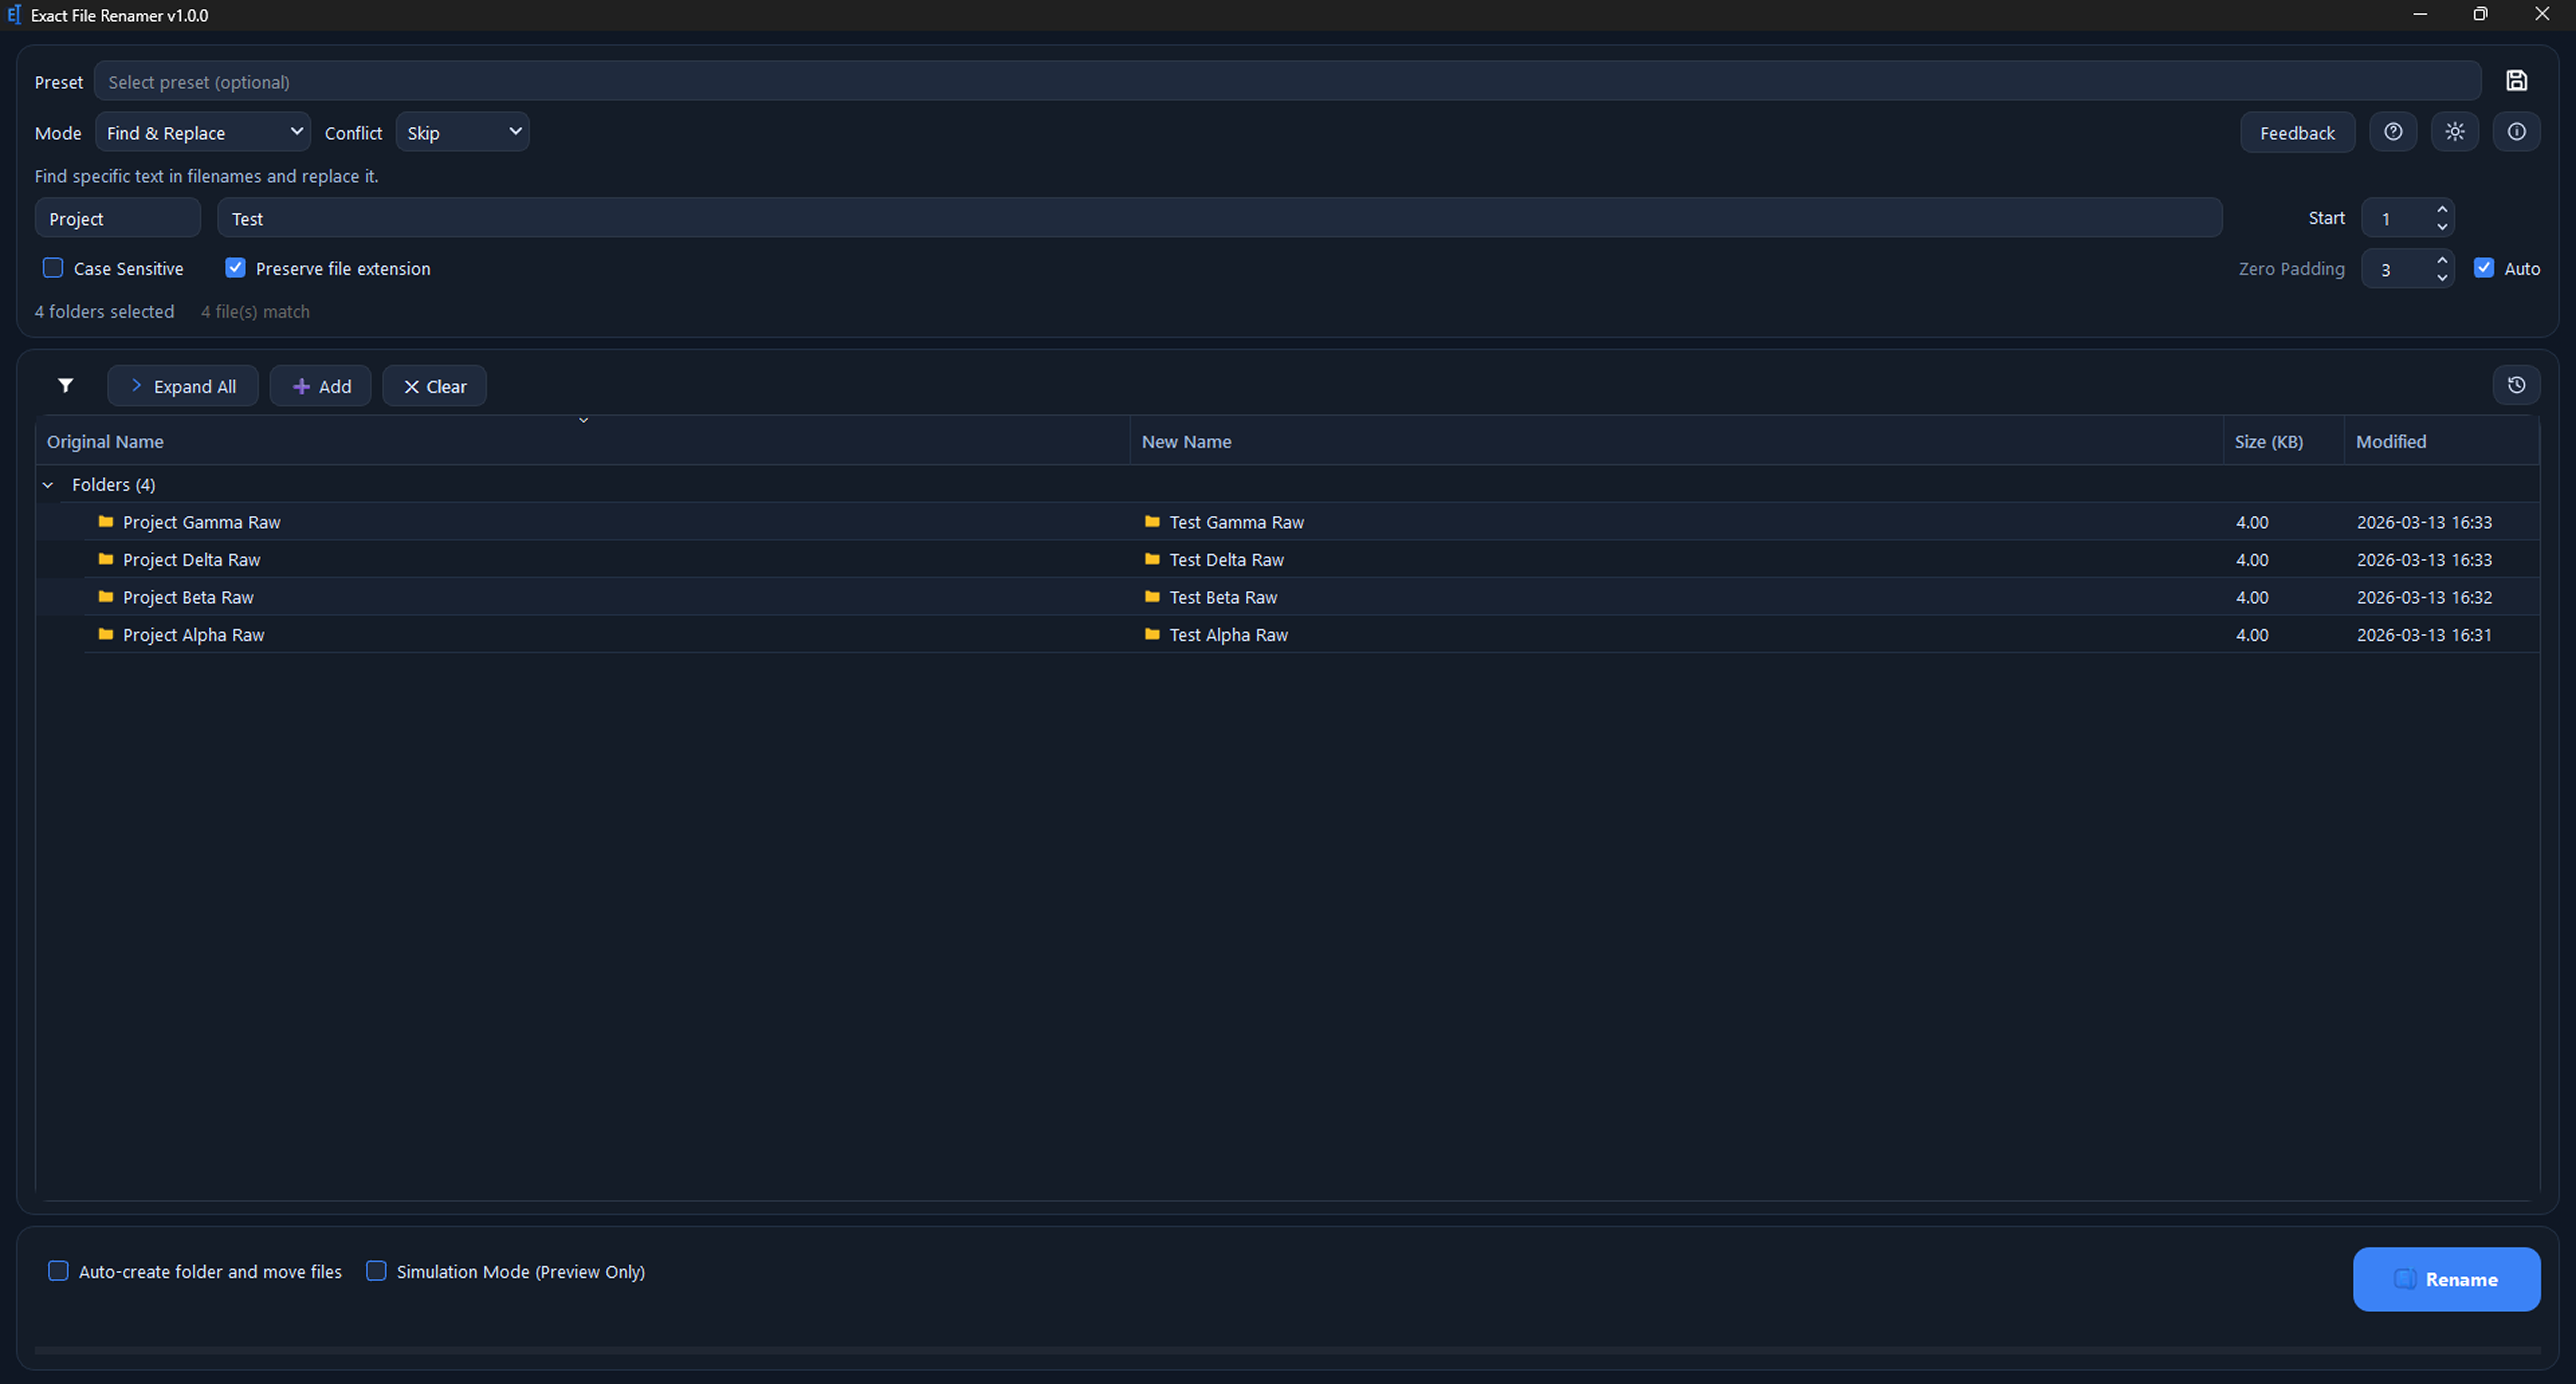This screenshot has width=2576, height=1384.
Task: Click the New Name column header
Action: click(x=1186, y=441)
